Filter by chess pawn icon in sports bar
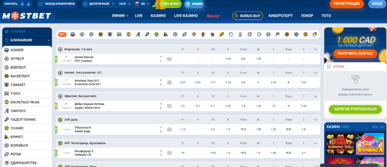The image size is (387, 167). [x=240, y=34]
